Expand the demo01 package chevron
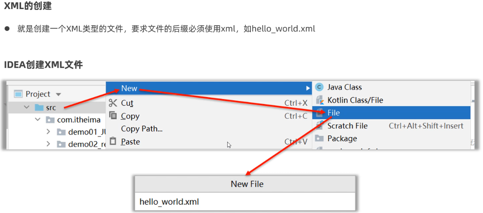Screen dimensions: 483x213 click(x=48, y=132)
